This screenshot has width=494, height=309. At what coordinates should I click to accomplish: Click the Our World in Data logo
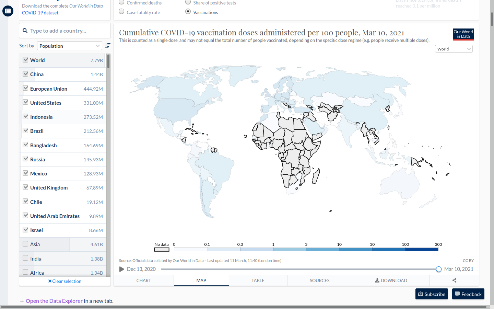463,34
